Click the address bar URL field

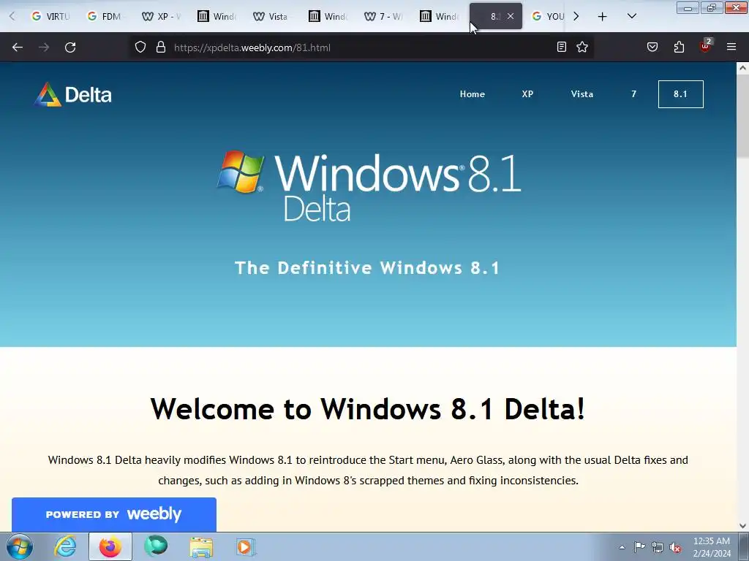click(x=361, y=47)
